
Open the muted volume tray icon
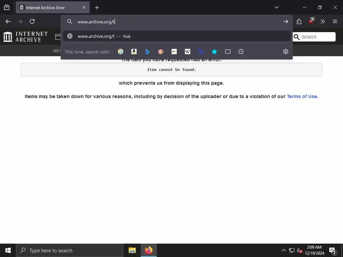pos(299,250)
